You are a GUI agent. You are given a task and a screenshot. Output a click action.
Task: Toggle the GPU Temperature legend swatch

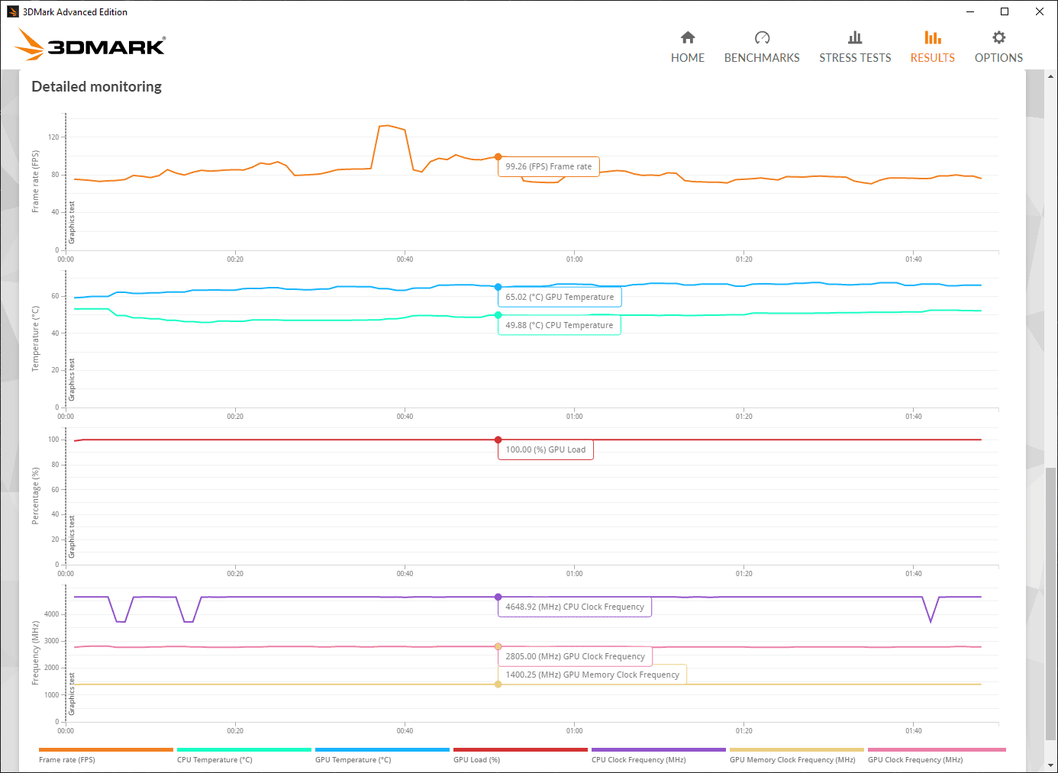coord(382,749)
